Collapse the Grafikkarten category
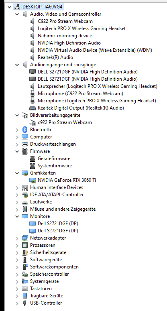This screenshot has height=311, width=167. (x=17, y=173)
